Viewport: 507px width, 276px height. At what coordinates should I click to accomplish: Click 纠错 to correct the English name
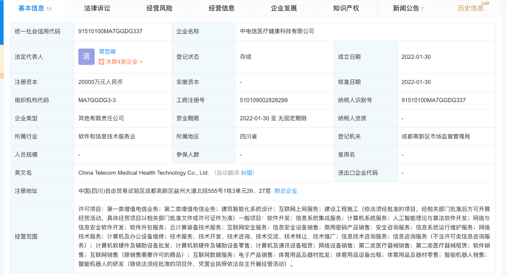tap(247, 173)
